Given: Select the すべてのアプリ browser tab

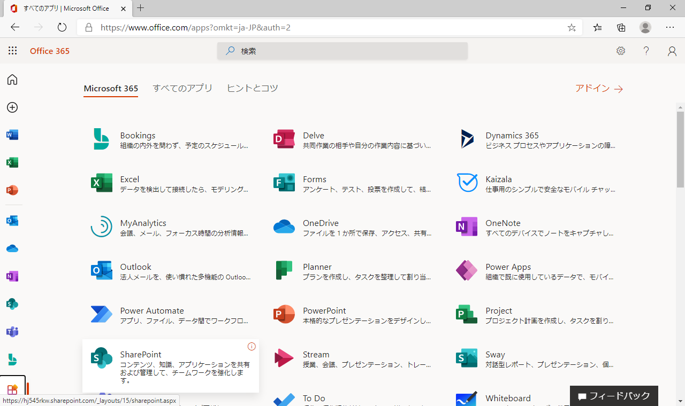Looking at the screenshot, I should tap(67, 9).
